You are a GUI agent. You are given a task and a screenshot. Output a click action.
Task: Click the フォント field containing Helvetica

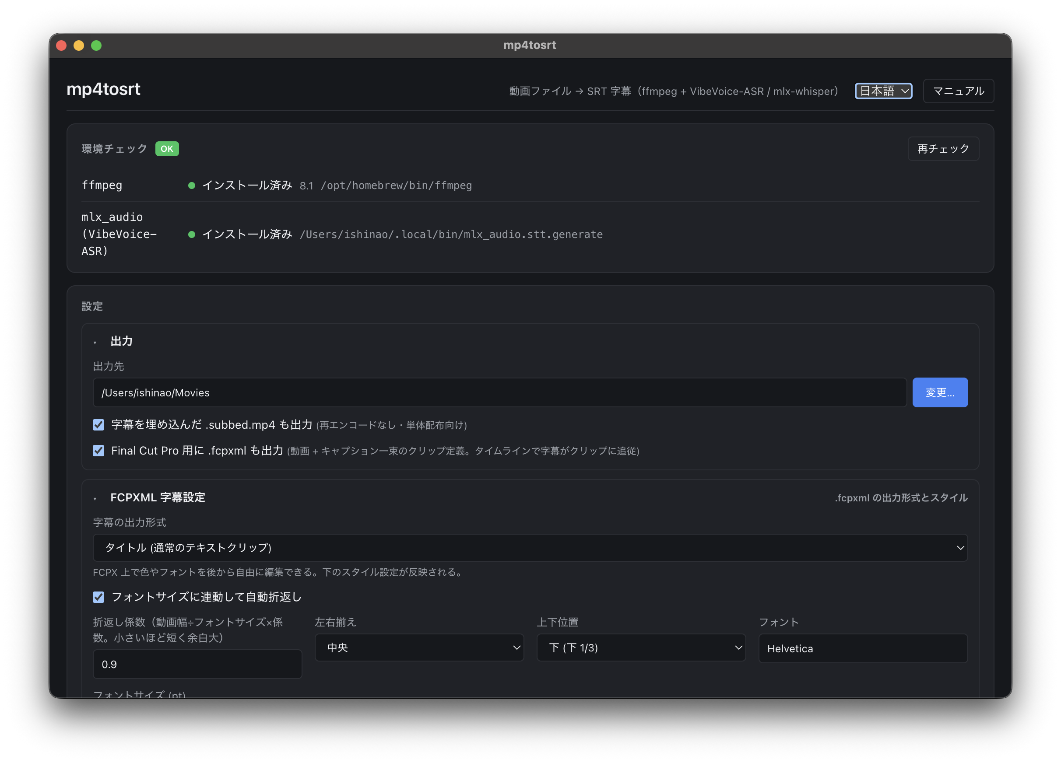click(863, 648)
